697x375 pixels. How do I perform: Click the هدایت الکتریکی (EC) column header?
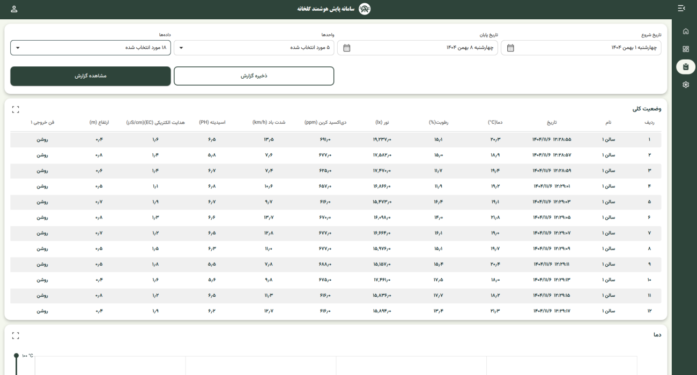click(x=155, y=123)
